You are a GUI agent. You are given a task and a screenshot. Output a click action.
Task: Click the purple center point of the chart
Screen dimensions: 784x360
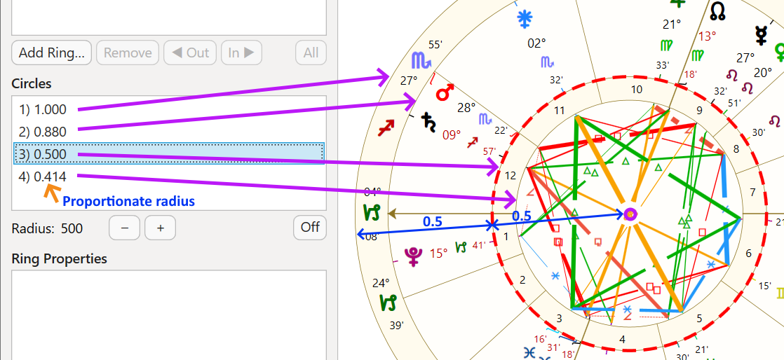pos(630,215)
